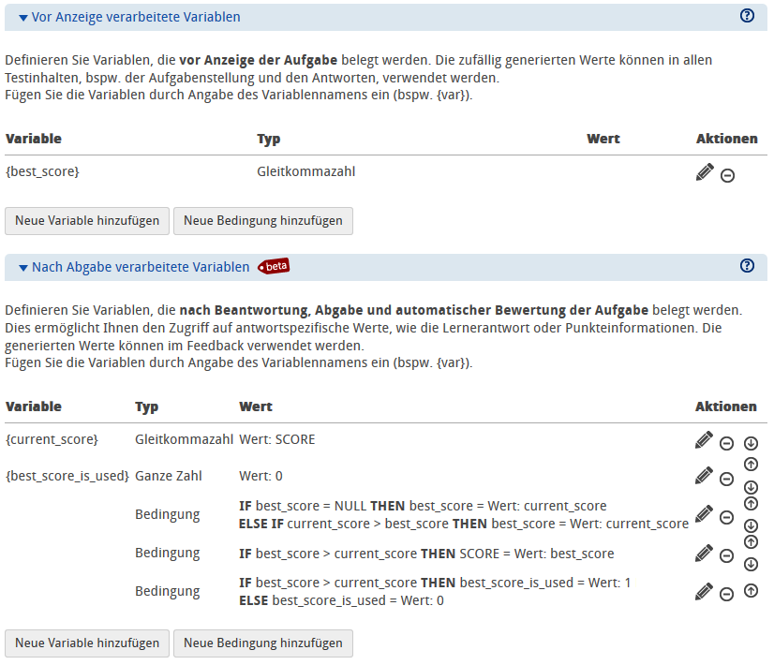Move 'SCORE = best_score' condition down
The width and height of the screenshot is (774, 665).
[751, 564]
